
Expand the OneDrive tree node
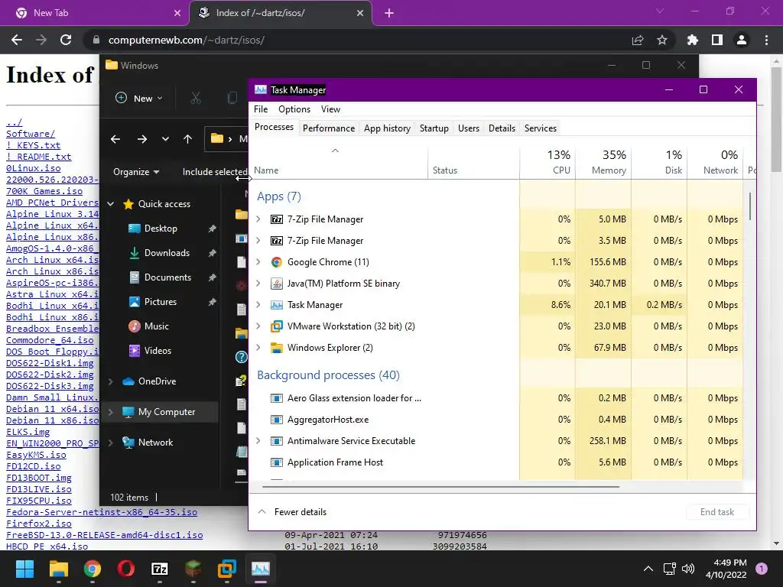click(111, 381)
